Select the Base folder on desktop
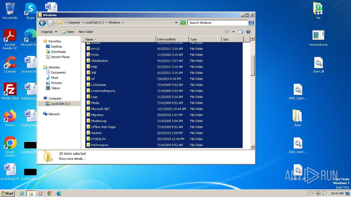The height and width of the screenshot is (197, 351). (298, 118)
